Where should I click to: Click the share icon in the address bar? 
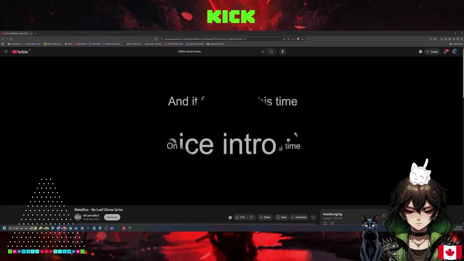(x=293, y=39)
